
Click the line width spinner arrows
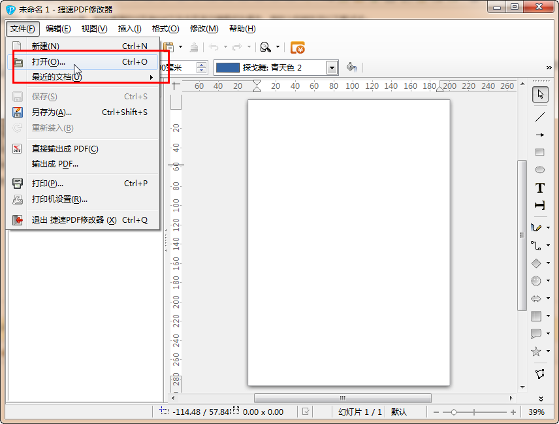tap(201, 67)
